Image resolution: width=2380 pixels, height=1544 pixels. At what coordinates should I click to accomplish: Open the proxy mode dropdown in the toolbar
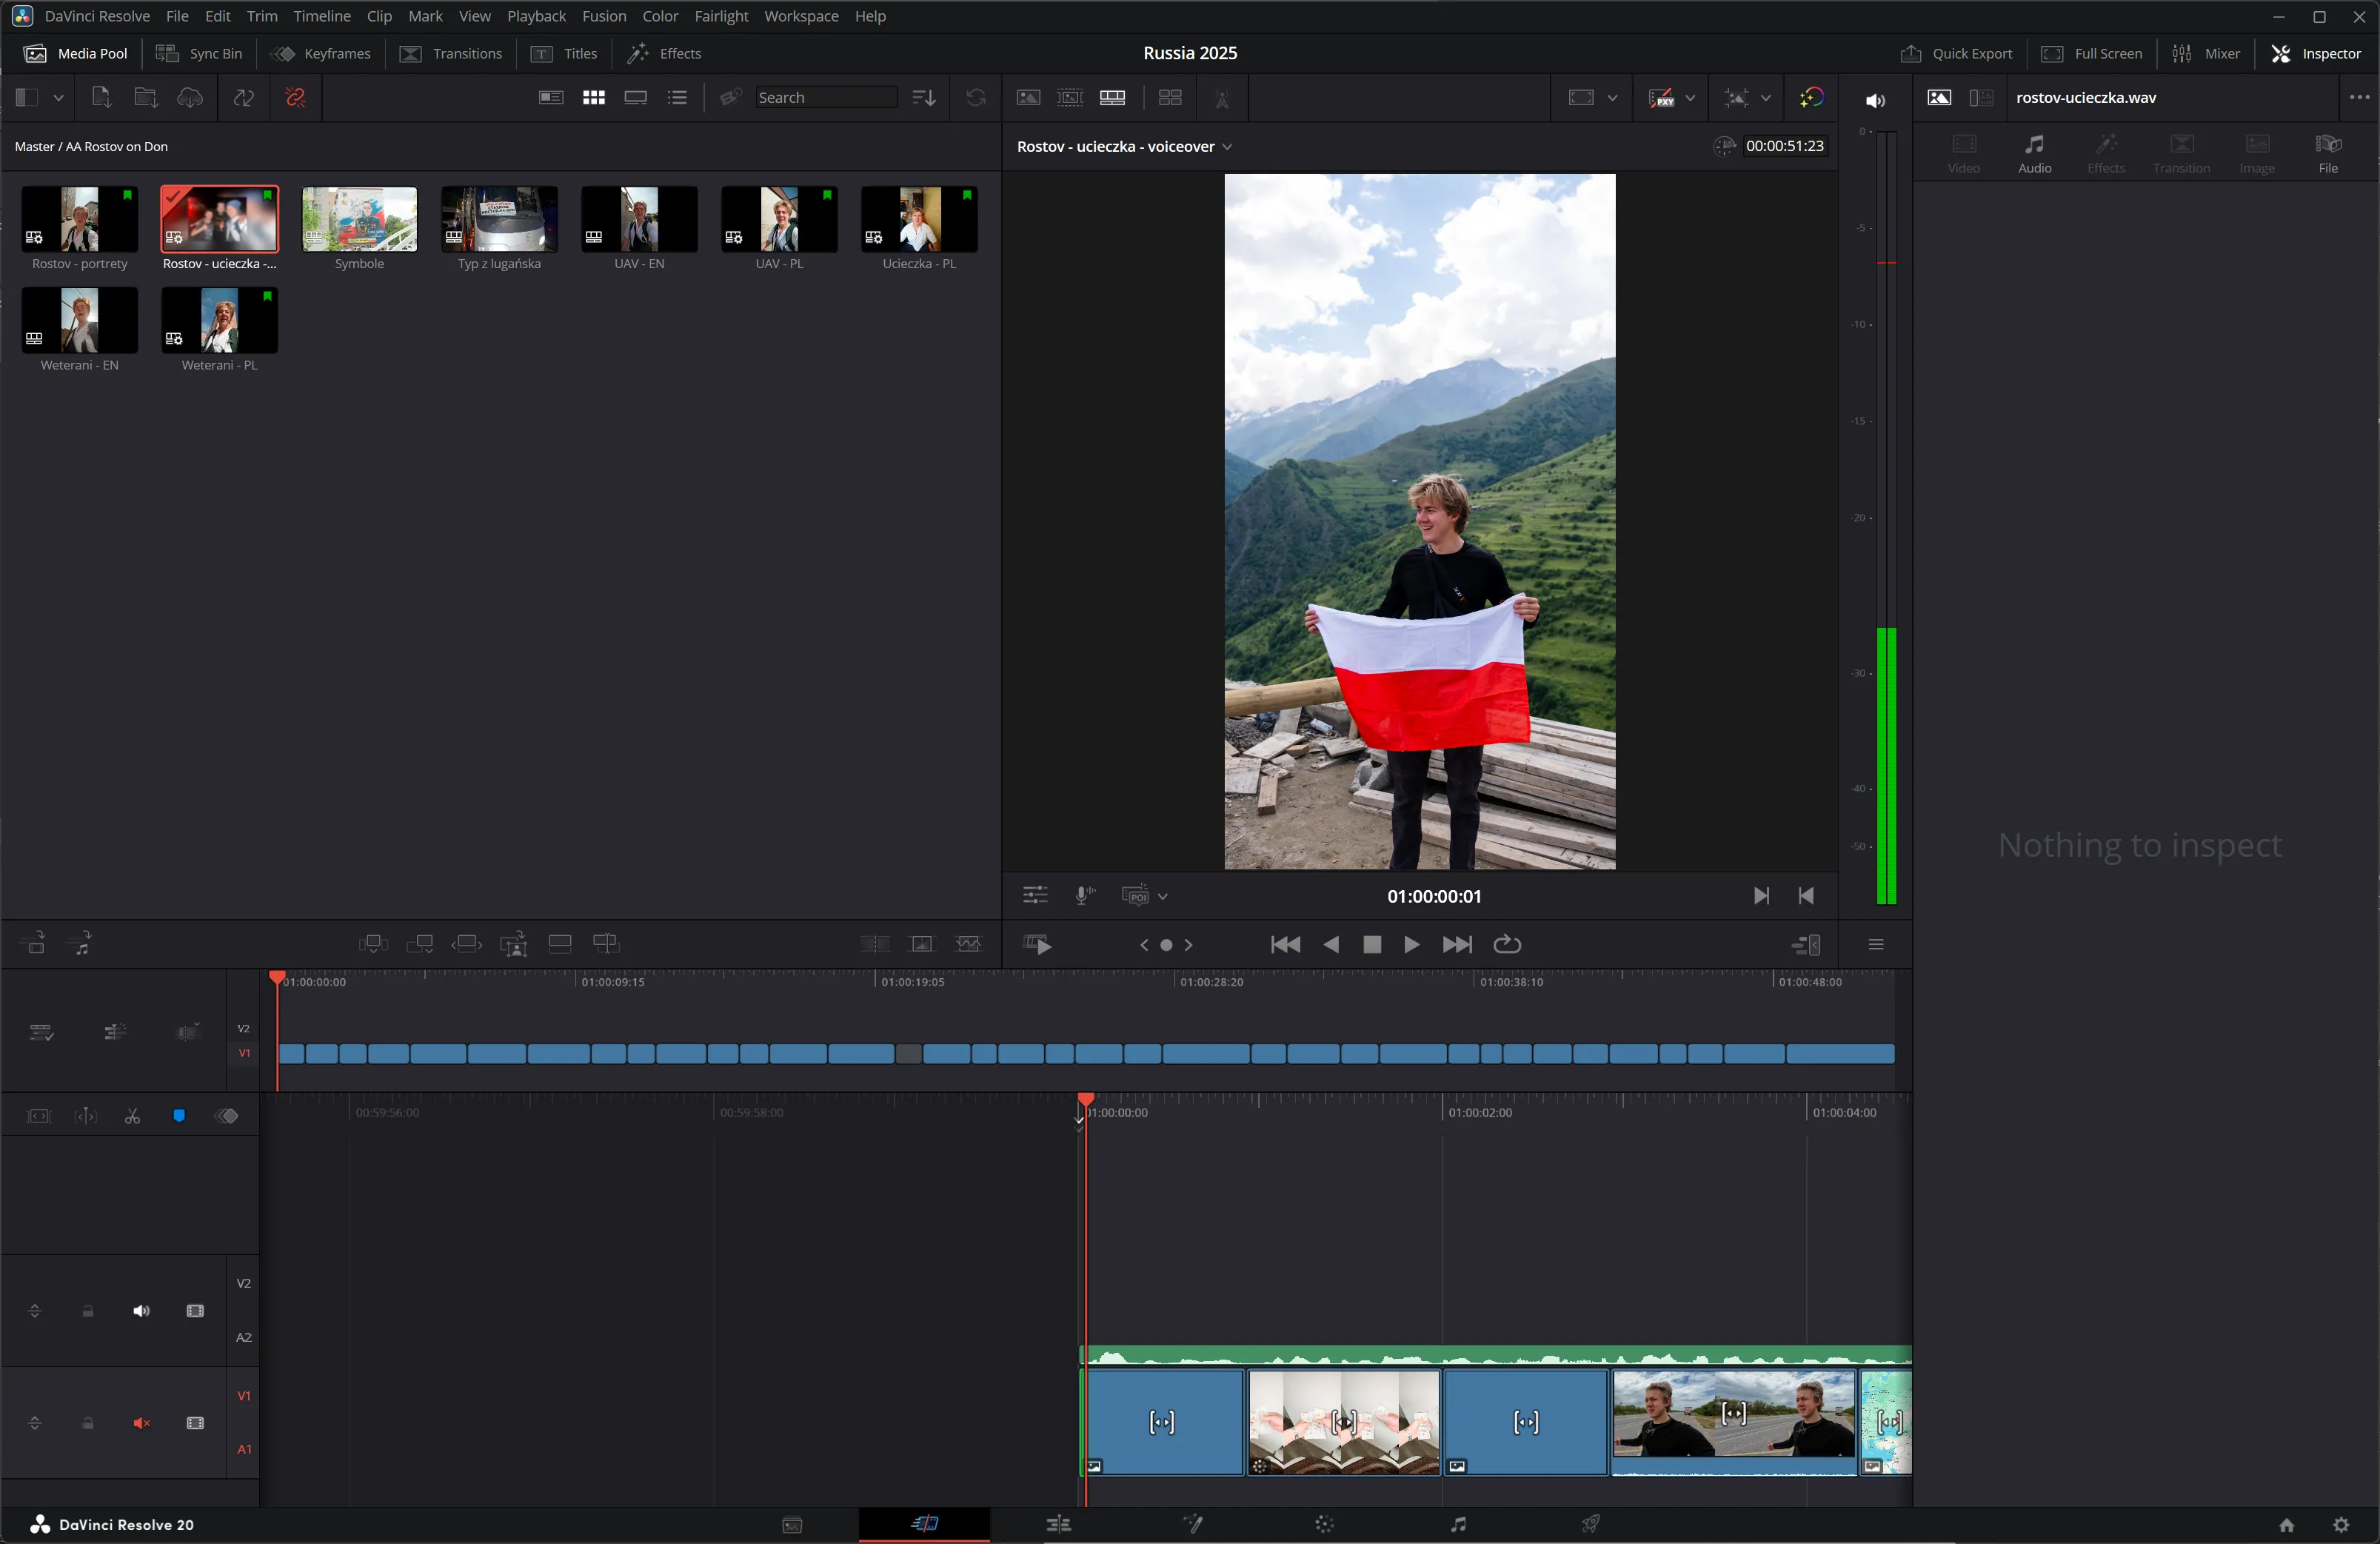(x=1690, y=97)
